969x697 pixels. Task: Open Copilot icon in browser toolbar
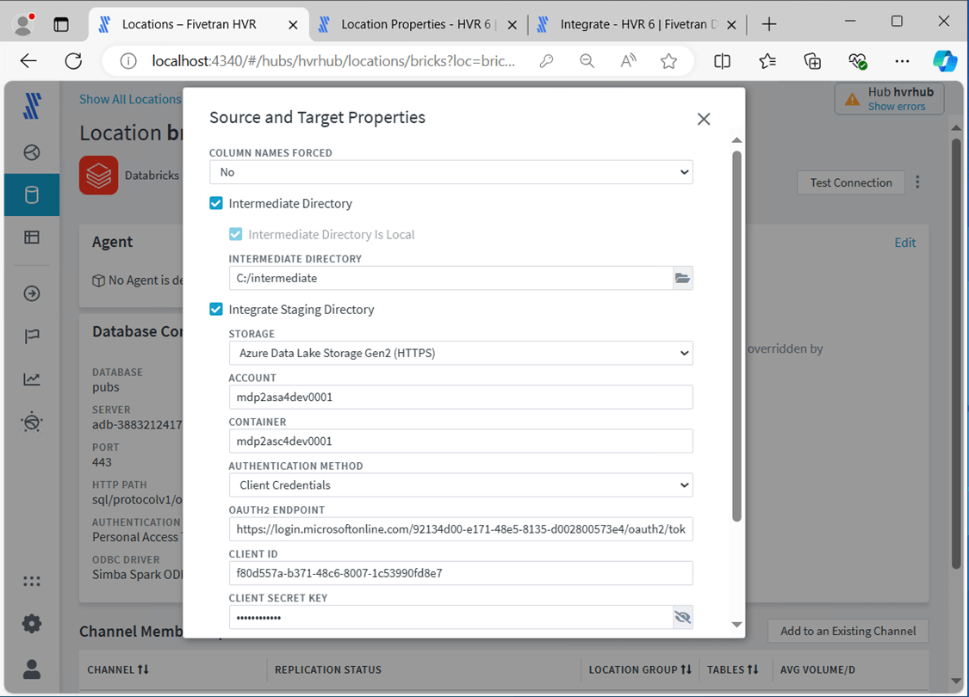[945, 61]
